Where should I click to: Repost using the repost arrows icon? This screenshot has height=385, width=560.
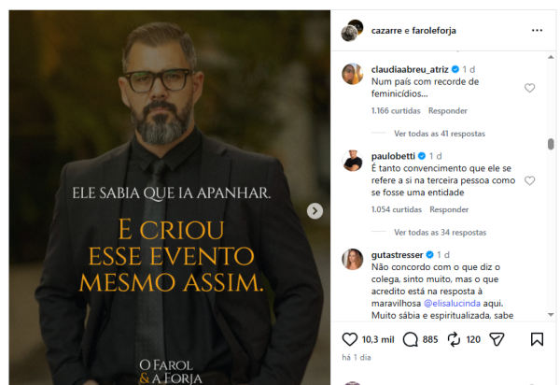click(x=454, y=339)
